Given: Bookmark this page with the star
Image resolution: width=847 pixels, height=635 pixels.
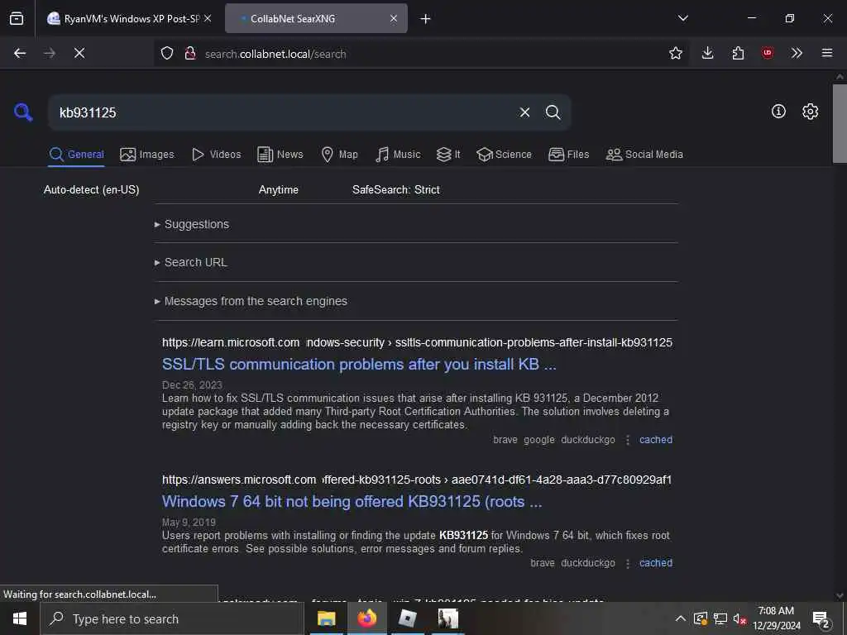Looking at the screenshot, I should (675, 53).
